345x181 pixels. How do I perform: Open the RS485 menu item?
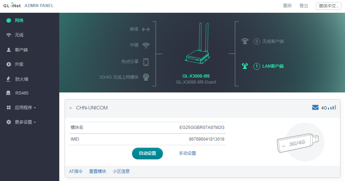click(22, 93)
